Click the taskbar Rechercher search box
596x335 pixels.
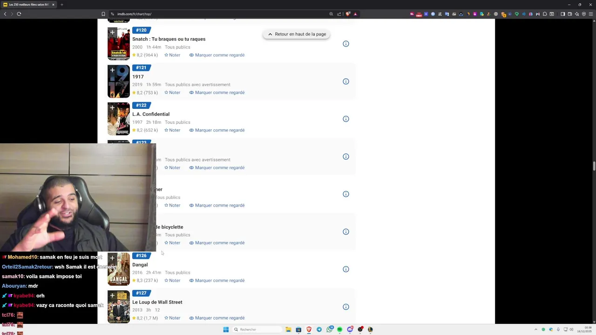(x=257, y=329)
